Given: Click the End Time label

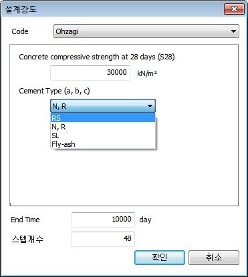Looking at the screenshot, I should [x=25, y=220].
